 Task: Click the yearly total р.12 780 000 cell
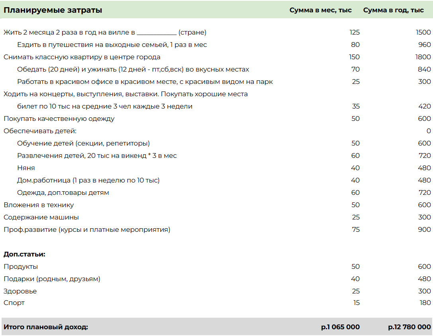coord(409,327)
